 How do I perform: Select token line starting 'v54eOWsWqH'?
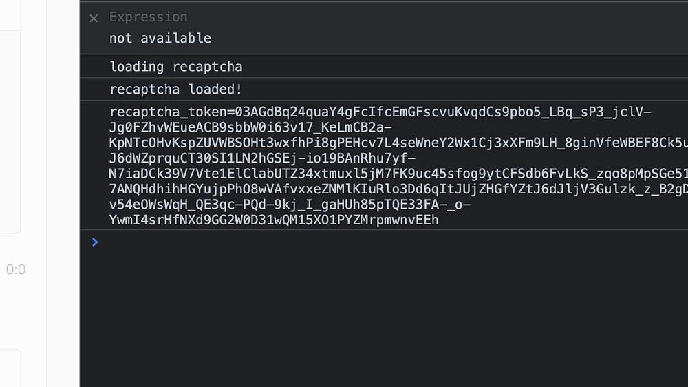click(289, 205)
